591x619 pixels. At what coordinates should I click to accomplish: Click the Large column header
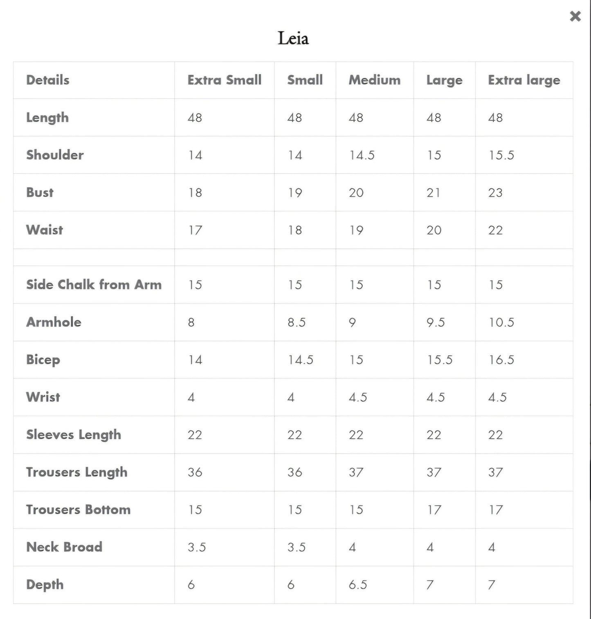[x=444, y=80]
